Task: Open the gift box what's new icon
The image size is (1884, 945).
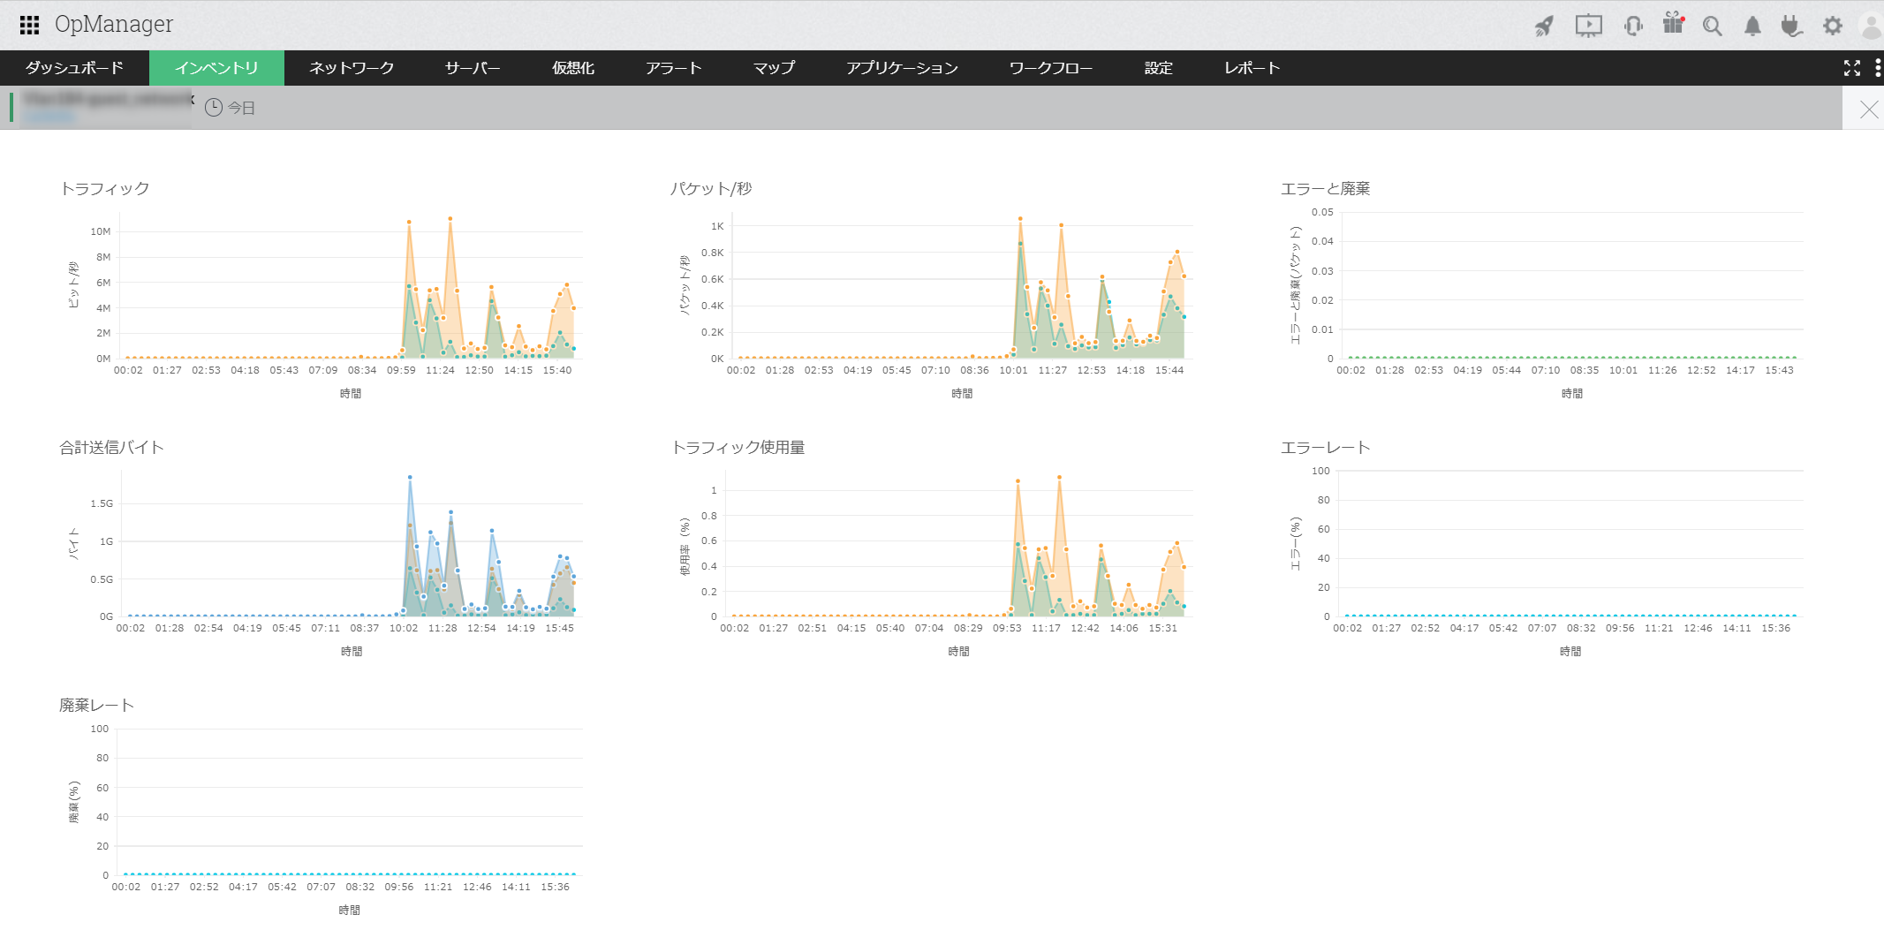Action: (x=1673, y=24)
